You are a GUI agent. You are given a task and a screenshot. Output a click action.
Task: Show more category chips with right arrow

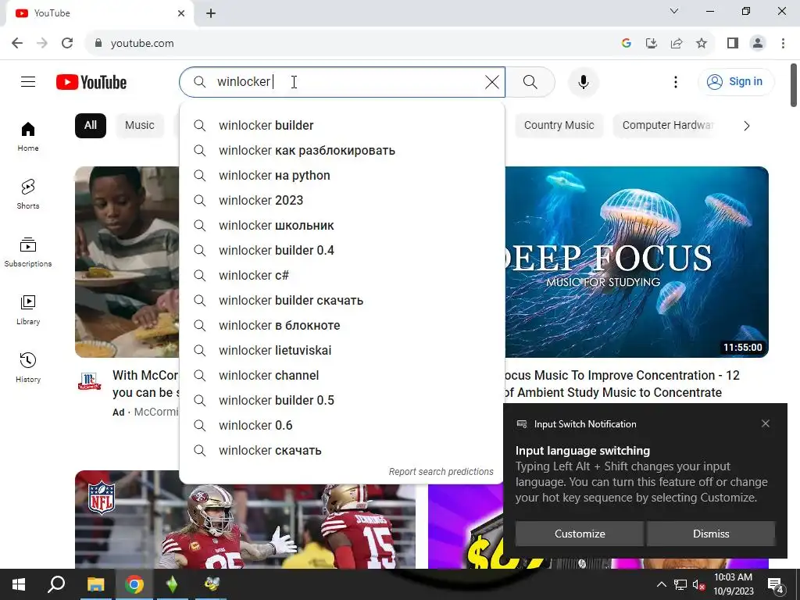point(746,126)
